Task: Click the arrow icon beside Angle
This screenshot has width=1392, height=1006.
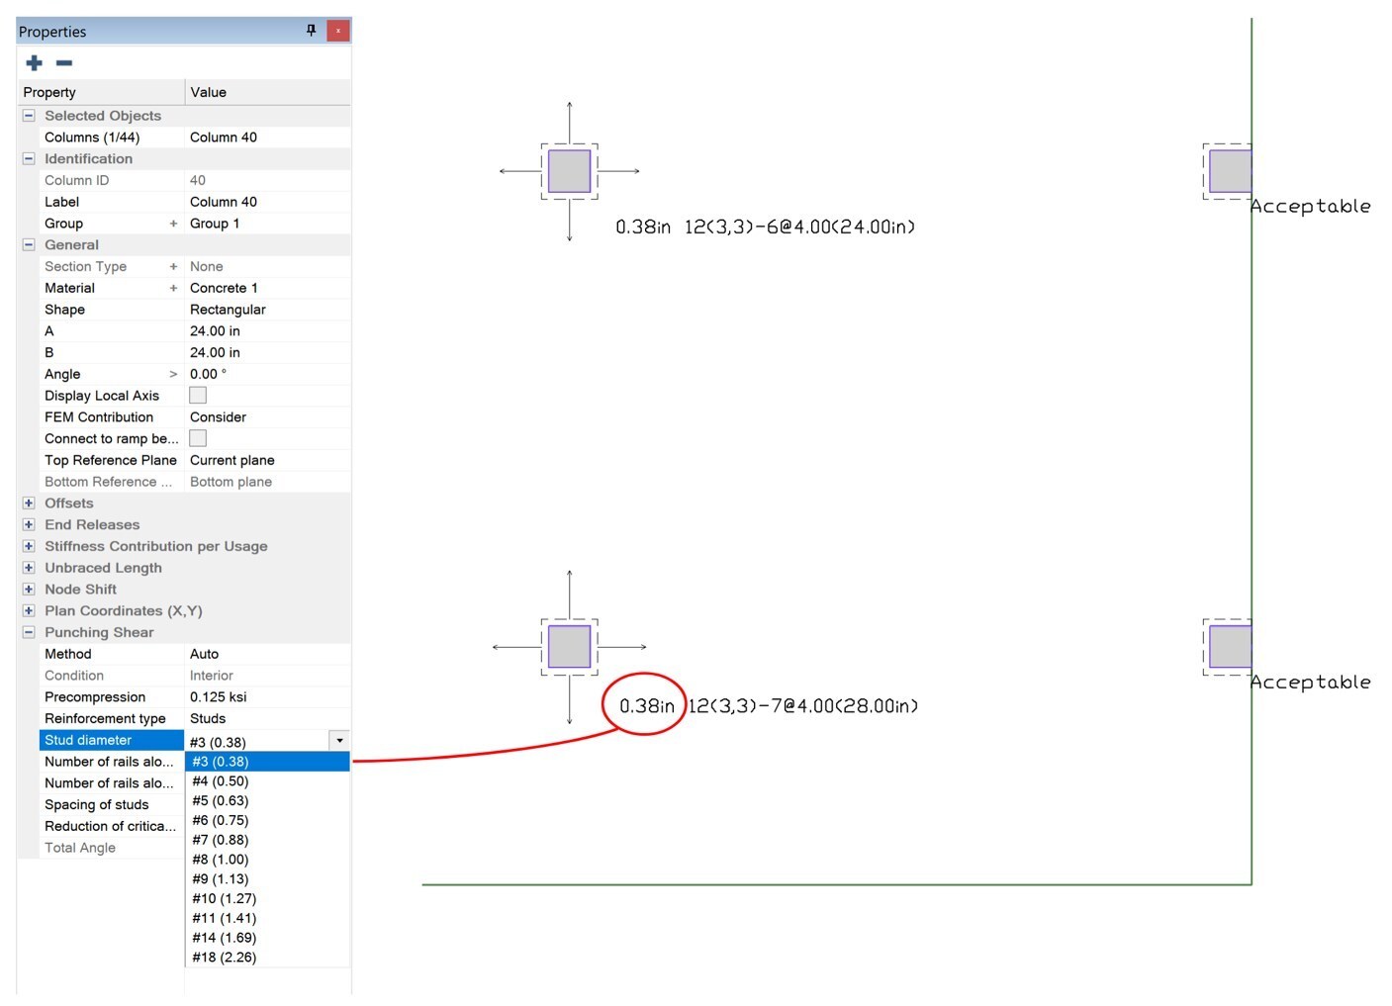Action: [x=173, y=375]
